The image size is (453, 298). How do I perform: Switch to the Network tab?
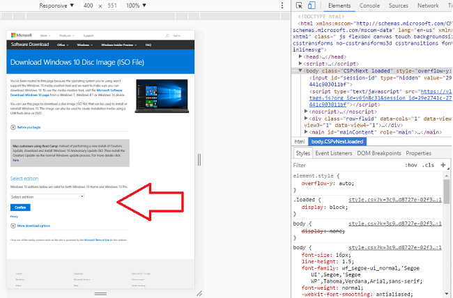click(428, 6)
